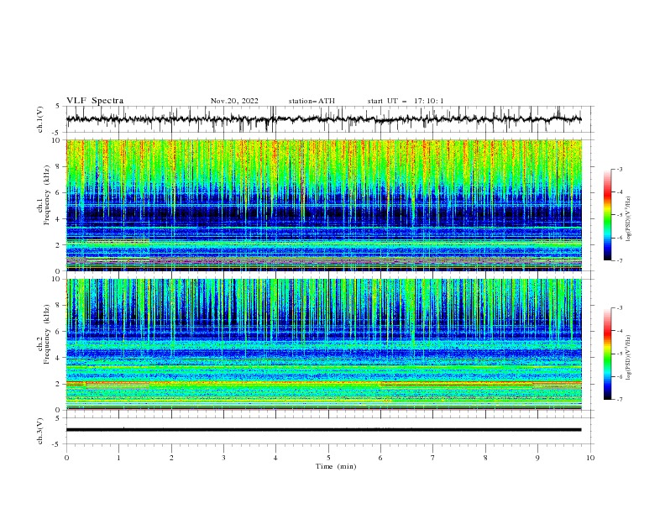This screenshot has height=514, width=665.
Task: Click the "VLF Spectra" plot title
Action: coord(95,101)
